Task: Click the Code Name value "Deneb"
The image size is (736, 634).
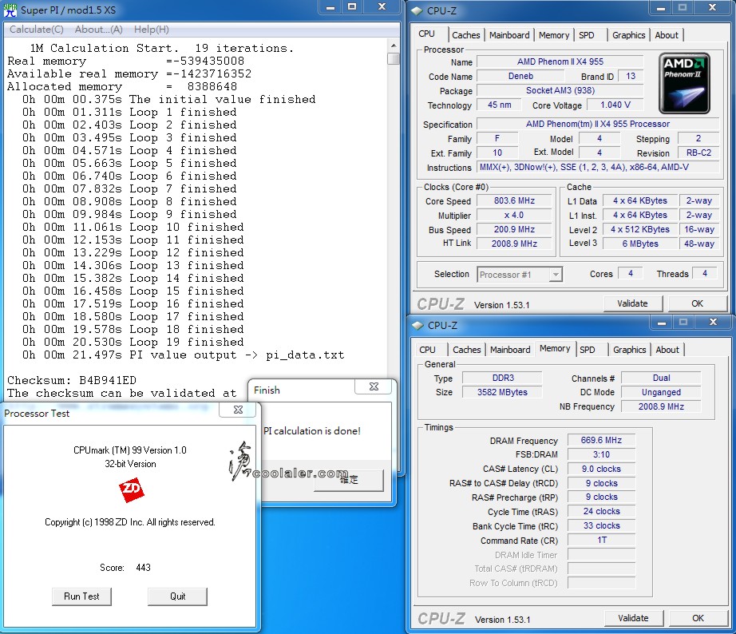Action: [520, 76]
